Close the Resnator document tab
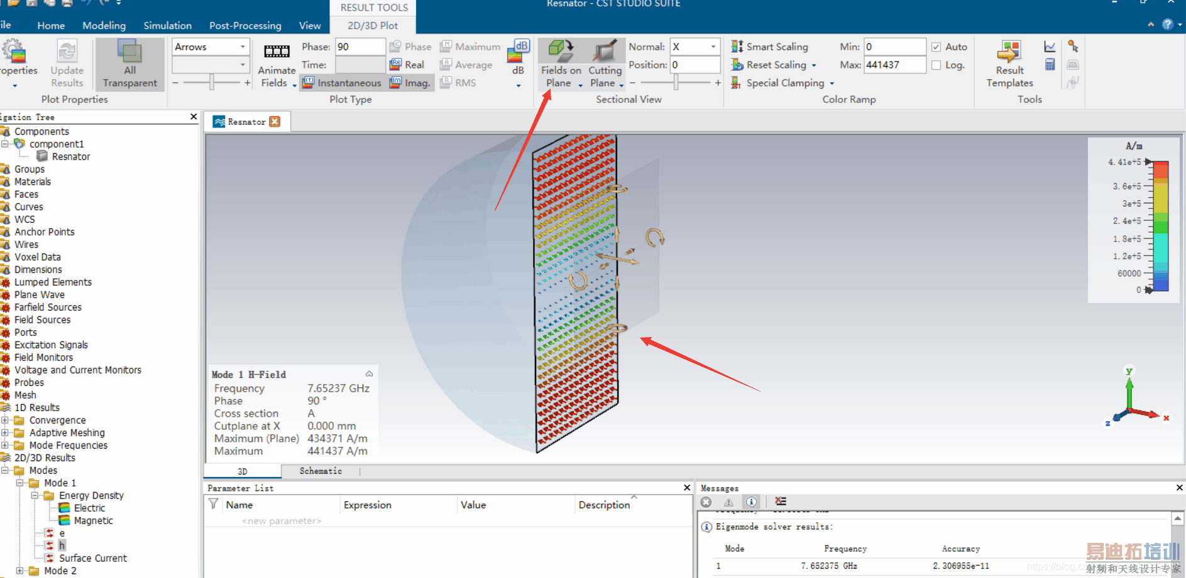Viewport: 1186px width, 578px height. 275,122
